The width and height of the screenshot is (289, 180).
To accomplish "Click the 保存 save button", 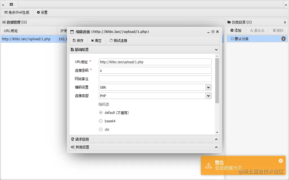I will click(78, 40).
